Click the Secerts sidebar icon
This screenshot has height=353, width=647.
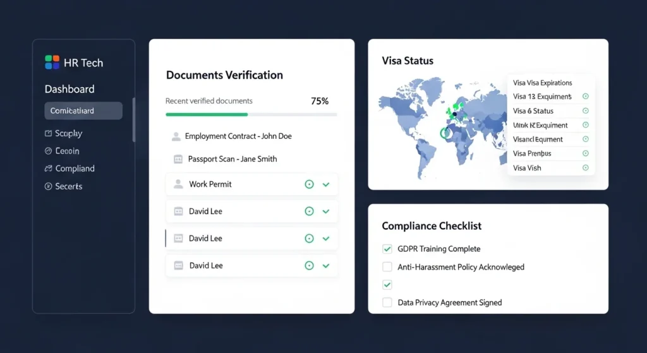coord(48,187)
